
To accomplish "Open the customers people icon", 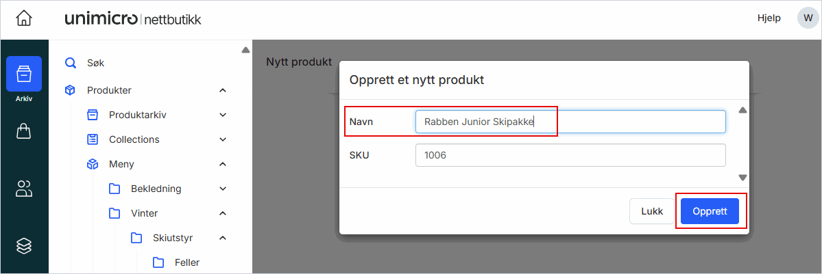I will point(24,189).
